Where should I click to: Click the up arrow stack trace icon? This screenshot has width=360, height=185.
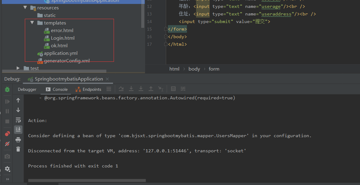pyautogui.click(x=18, y=100)
